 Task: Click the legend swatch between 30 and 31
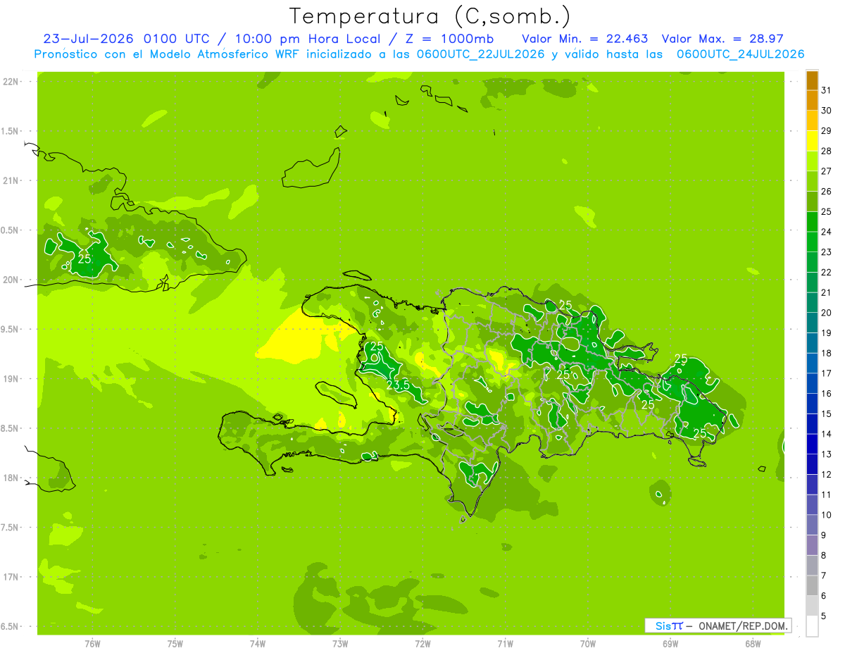(812, 101)
